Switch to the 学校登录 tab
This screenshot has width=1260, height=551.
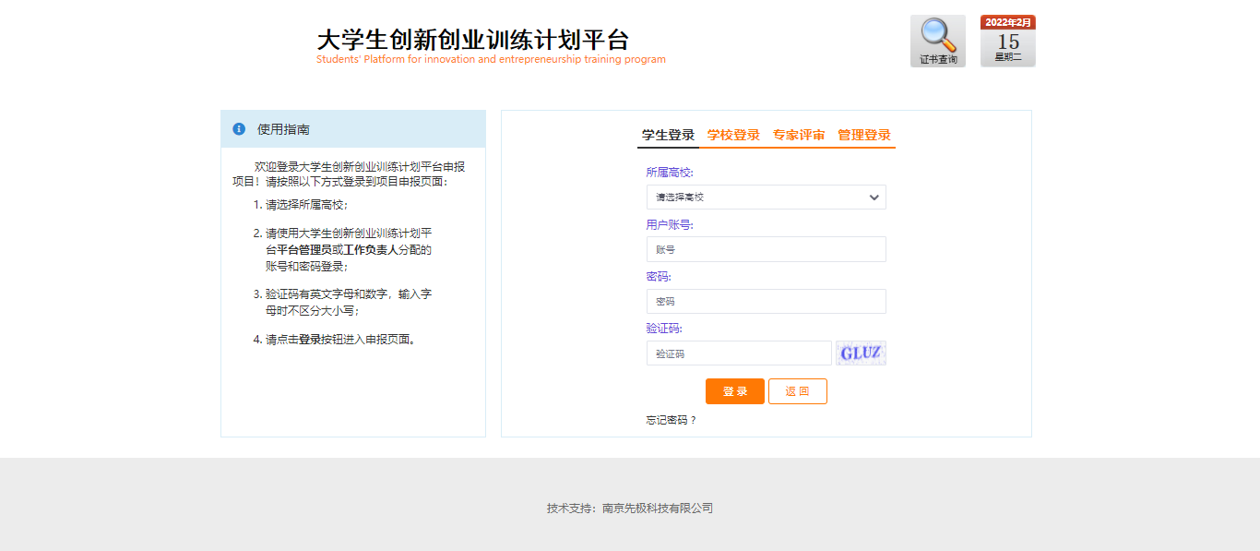[x=733, y=135]
